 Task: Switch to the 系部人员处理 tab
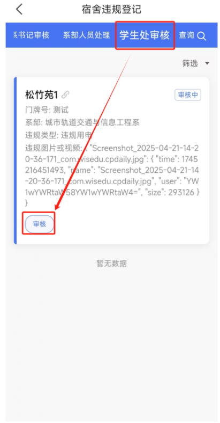(x=86, y=35)
